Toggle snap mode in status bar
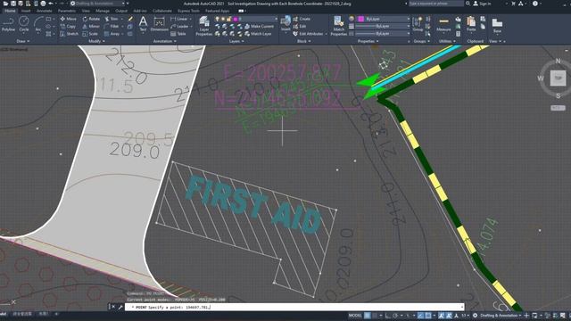The image size is (571, 321). 375,316
